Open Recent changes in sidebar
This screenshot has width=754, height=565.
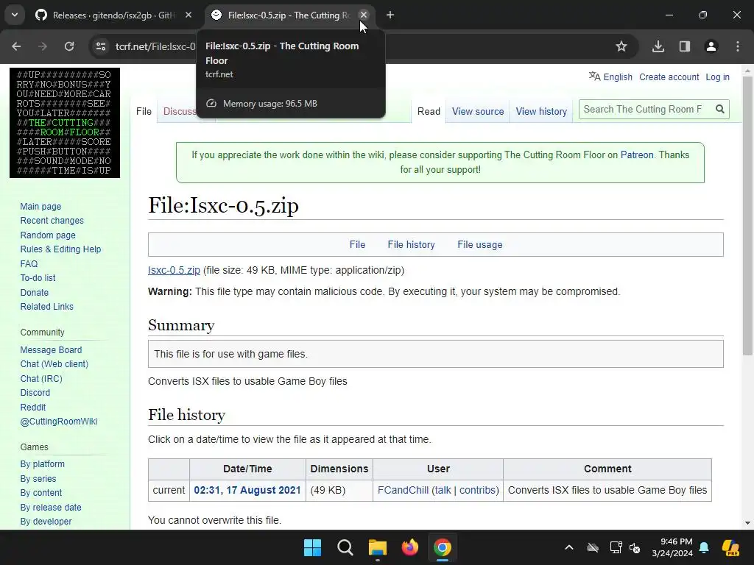52,221
